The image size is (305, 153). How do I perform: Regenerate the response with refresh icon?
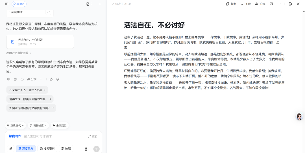[x=22, y=79]
